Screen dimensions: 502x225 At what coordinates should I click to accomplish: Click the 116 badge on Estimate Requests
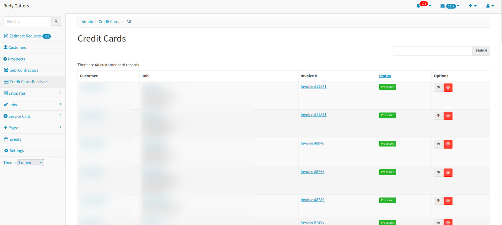pos(46,36)
